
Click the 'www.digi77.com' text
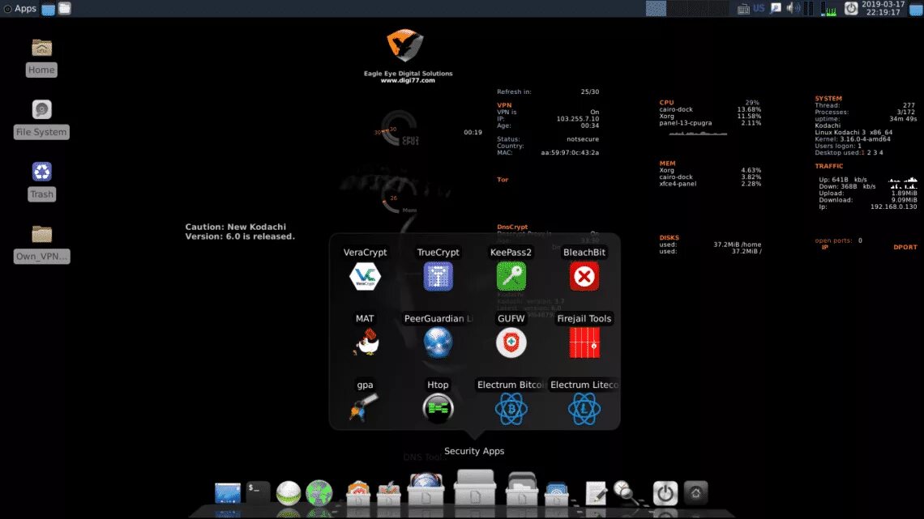click(x=408, y=81)
